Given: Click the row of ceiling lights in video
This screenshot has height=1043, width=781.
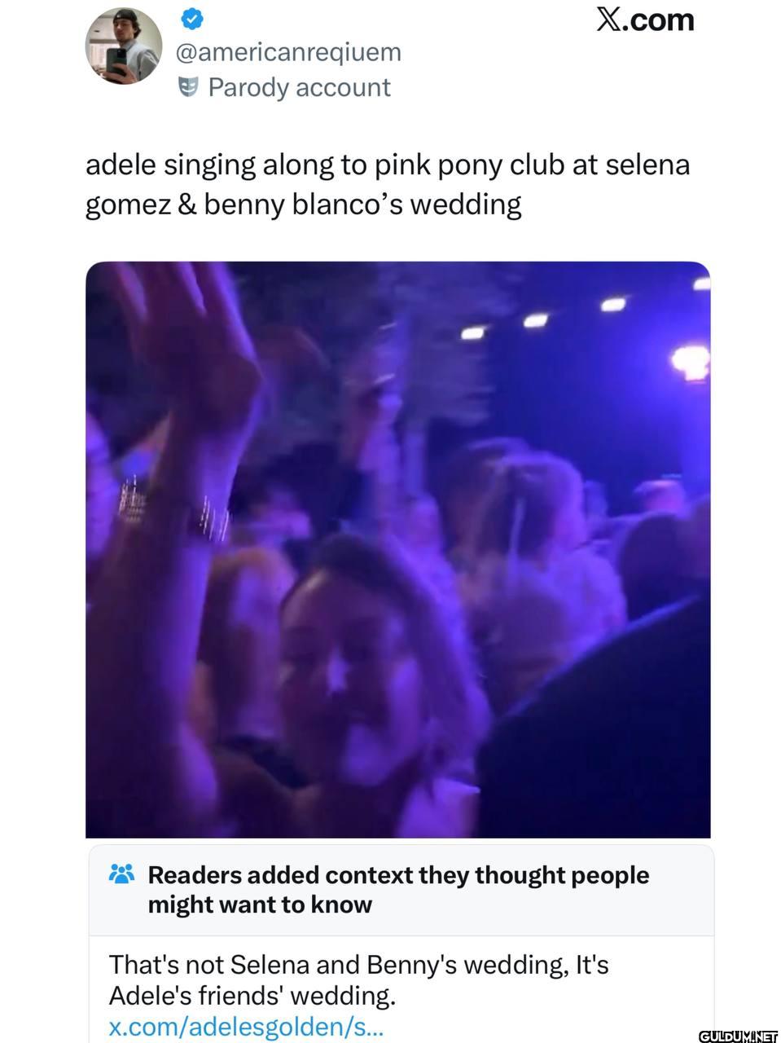Looking at the screenshot, I should [x=578, y=310].
